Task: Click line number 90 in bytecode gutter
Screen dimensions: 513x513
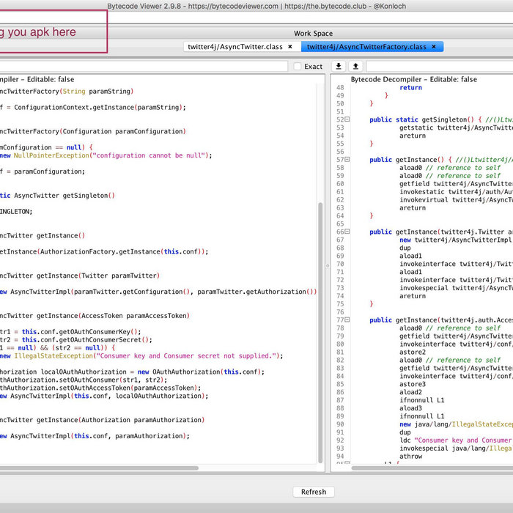Action: tap(340, 424)
